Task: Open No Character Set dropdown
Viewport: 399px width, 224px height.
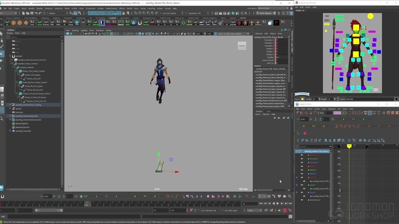Action: 209,210
